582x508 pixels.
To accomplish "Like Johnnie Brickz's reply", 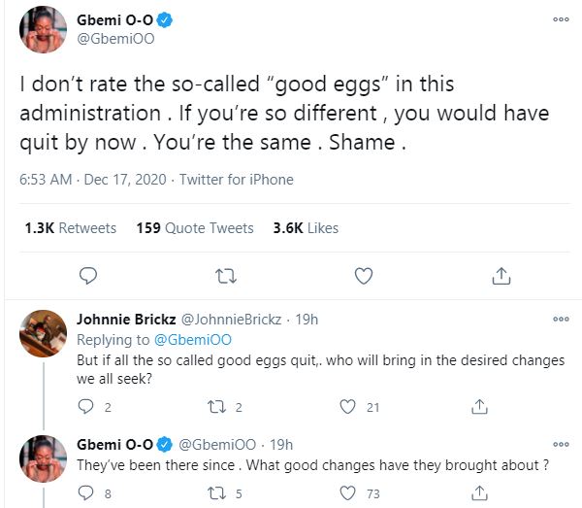I will click(x=349, y=406).
